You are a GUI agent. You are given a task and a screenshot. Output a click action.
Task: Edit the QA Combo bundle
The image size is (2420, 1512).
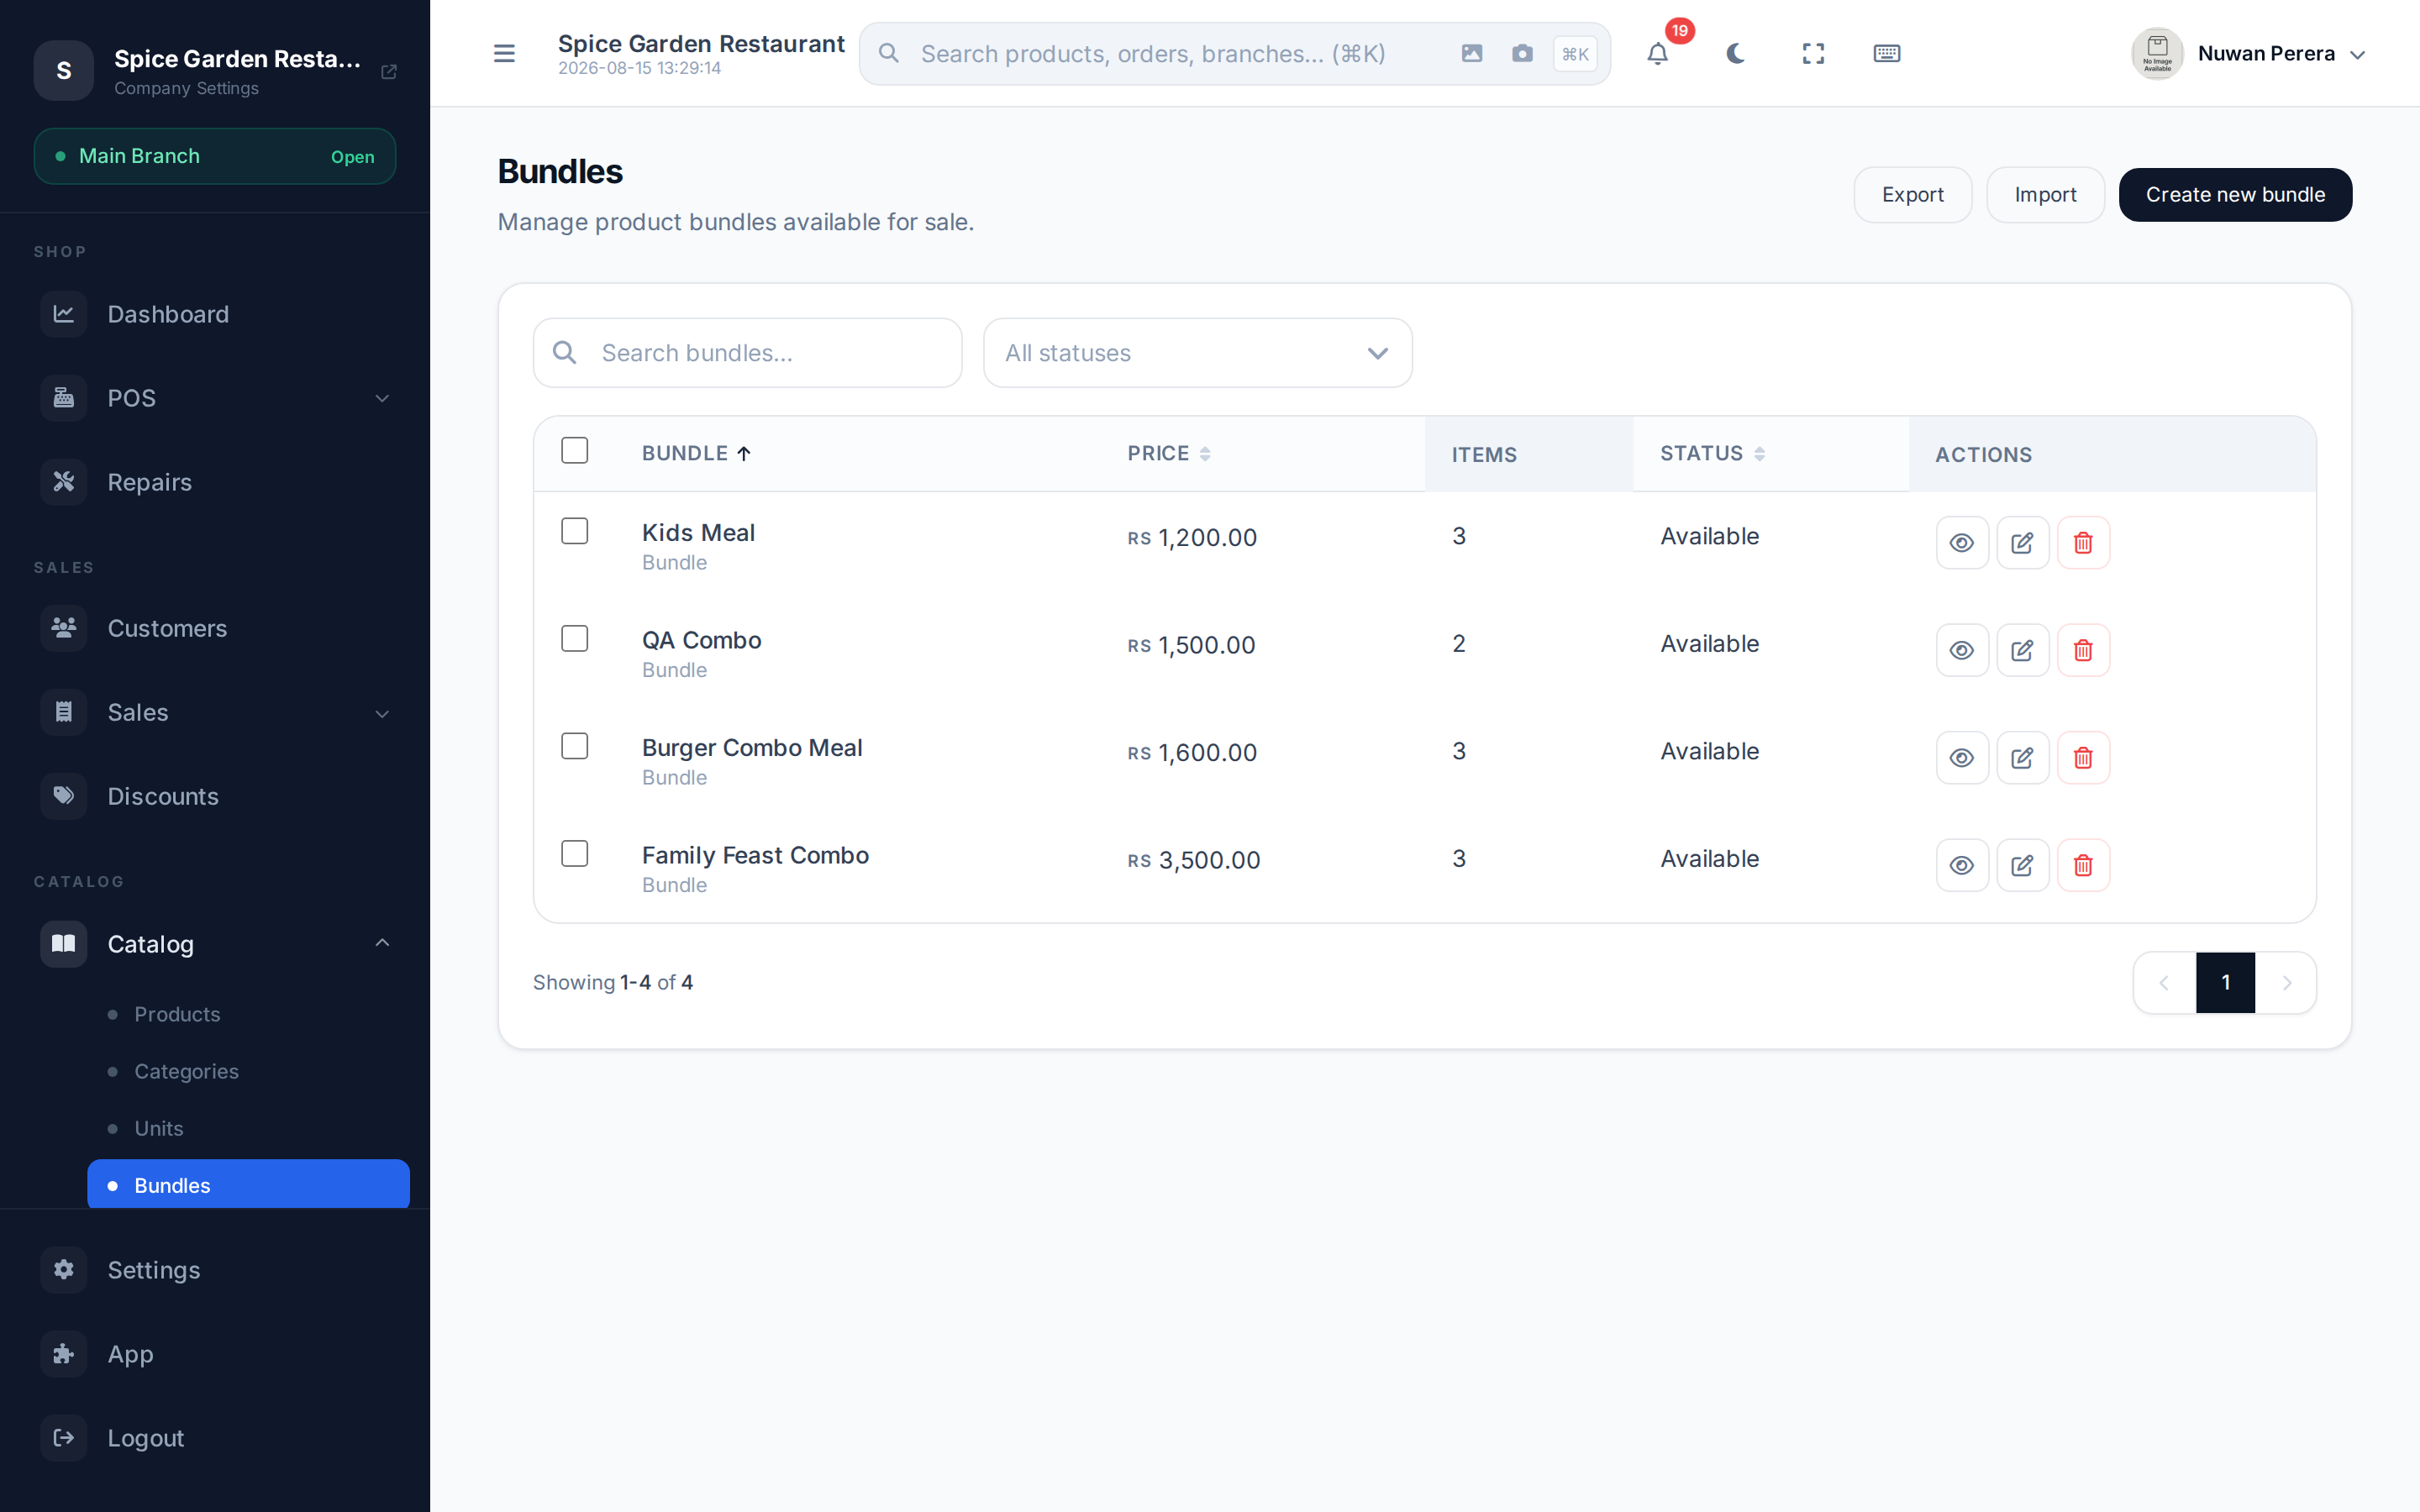(2022, 650)
